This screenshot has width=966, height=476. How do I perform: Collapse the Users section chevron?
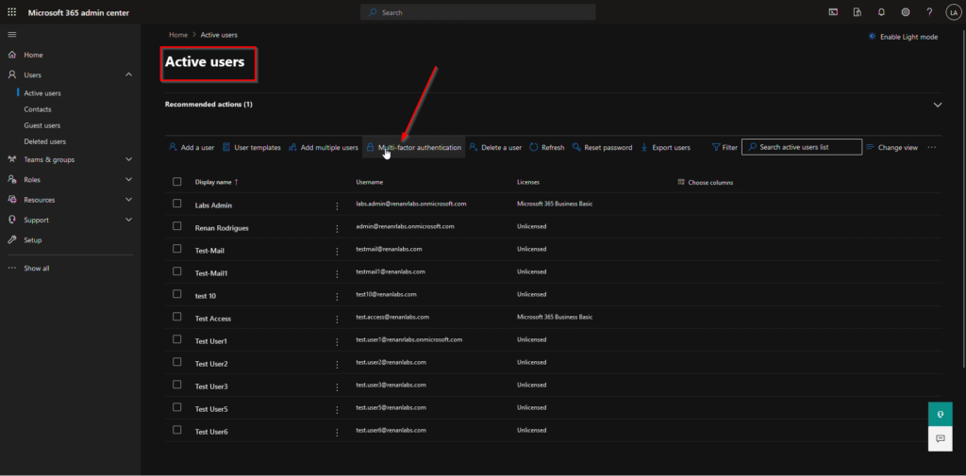tap(128, 75)
